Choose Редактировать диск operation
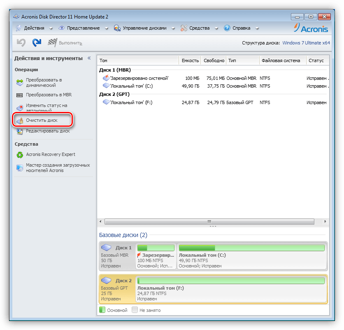Image resolution: width=344 pixels, height=330 pixels. (x=48, y=131)
